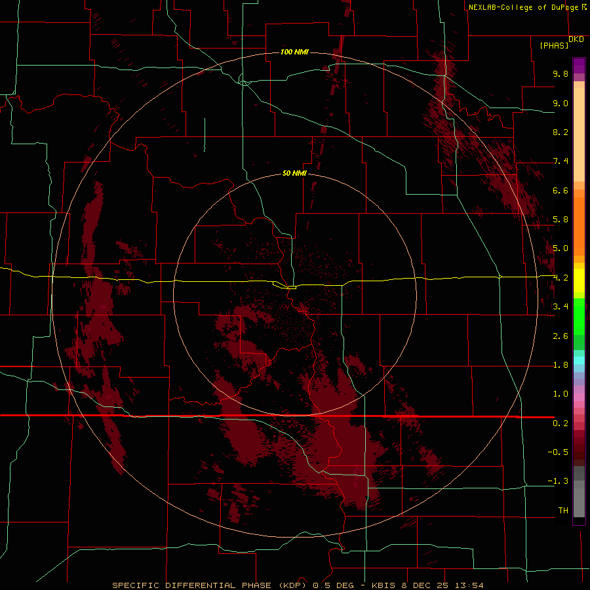Click the KDP product caption at bottom
The image size is (590, 590).
coord(298,585)
